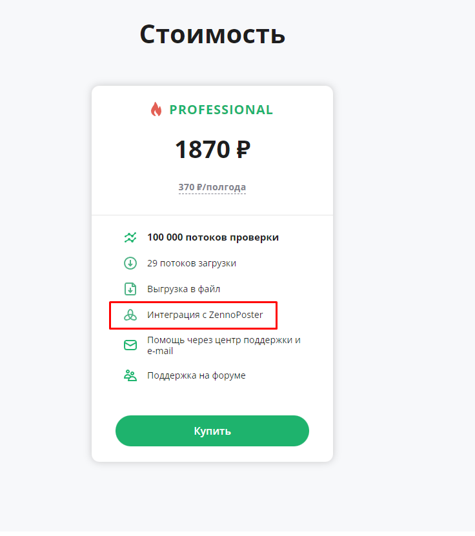Click the Стоимость page heading
475x536 pixels.
pyautogui.click(x=212, y=34)
